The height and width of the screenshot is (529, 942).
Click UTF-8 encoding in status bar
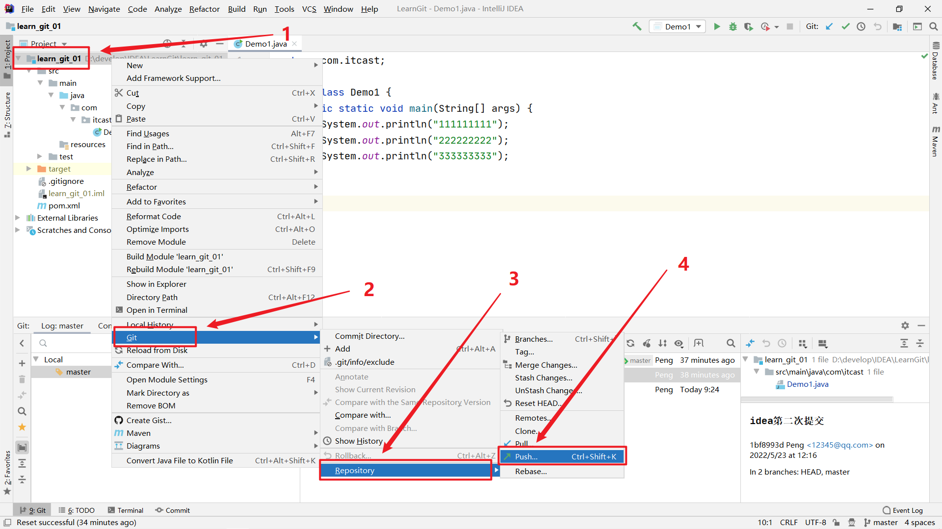(815, 523)
